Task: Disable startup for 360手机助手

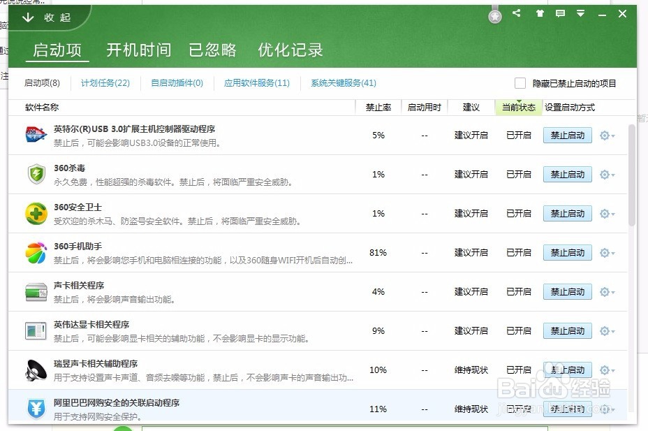Action: 568,252
